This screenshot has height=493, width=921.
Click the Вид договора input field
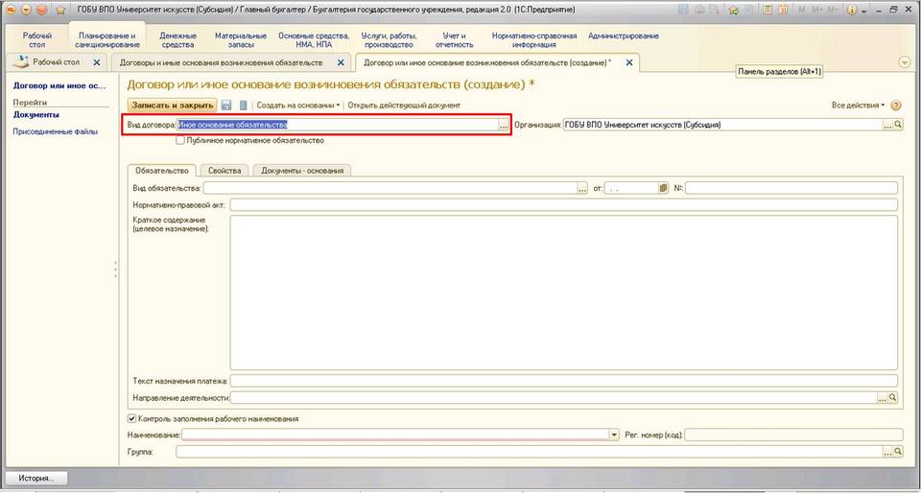(337, 125)
